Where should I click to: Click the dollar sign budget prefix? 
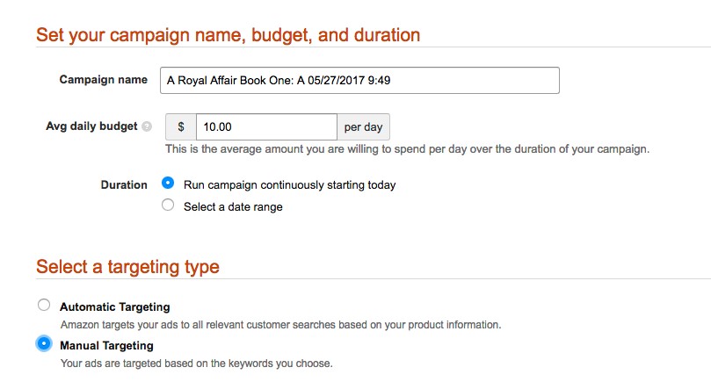(x=181, y=126)
